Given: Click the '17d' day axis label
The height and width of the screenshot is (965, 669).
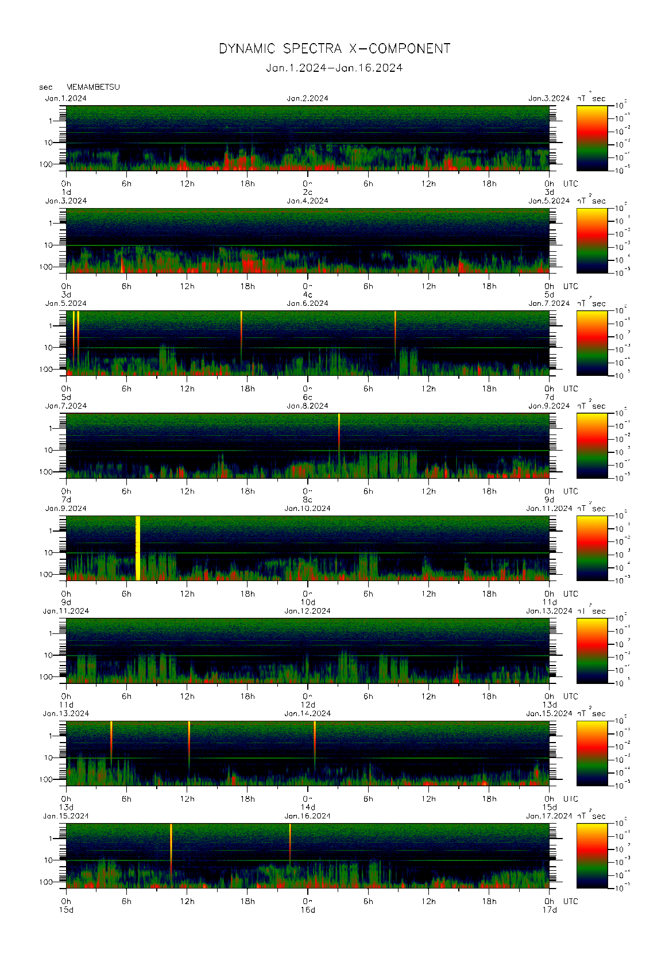Looking at the screenshot, I should tap(550, 910).
